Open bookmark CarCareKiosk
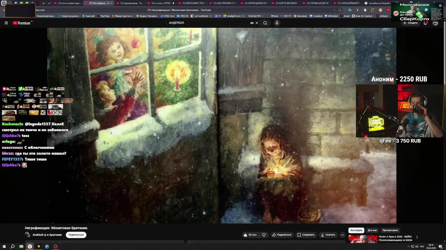 [202, 16]
